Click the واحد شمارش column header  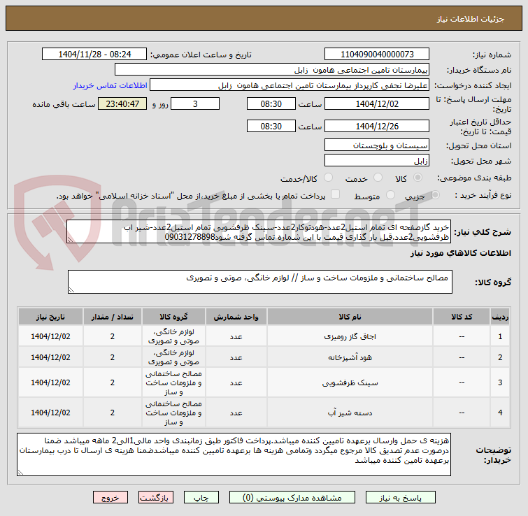pos(236,317)
